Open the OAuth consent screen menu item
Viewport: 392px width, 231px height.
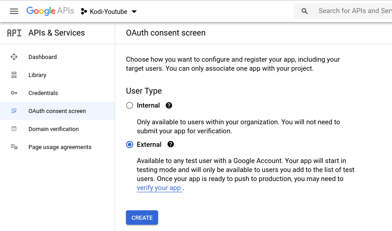57,111
